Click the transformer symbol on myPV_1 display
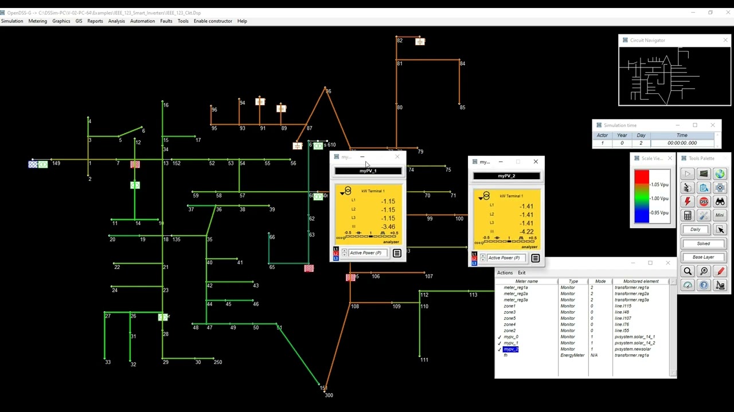The height and width of the screenshot is (412, 734). (x=346, y=191)
